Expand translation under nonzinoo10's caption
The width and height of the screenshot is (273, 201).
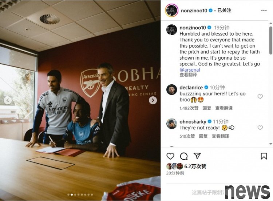[188, 75]
